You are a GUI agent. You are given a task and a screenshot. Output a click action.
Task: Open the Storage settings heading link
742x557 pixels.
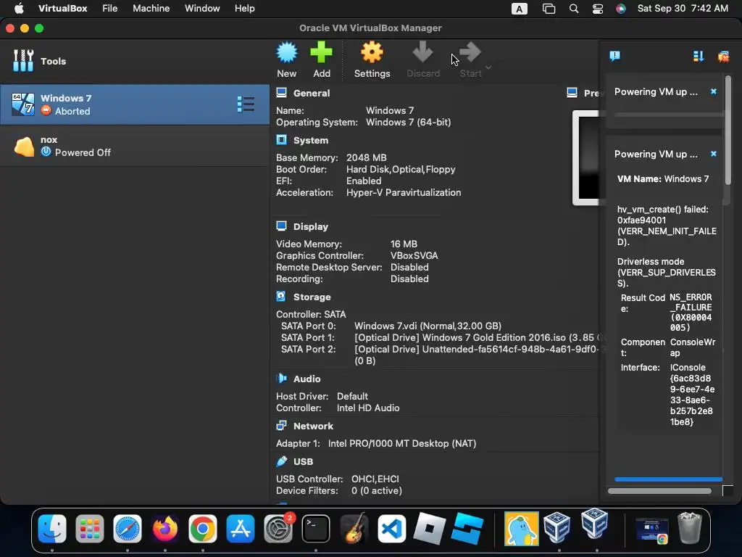click(x=312, y=297)
